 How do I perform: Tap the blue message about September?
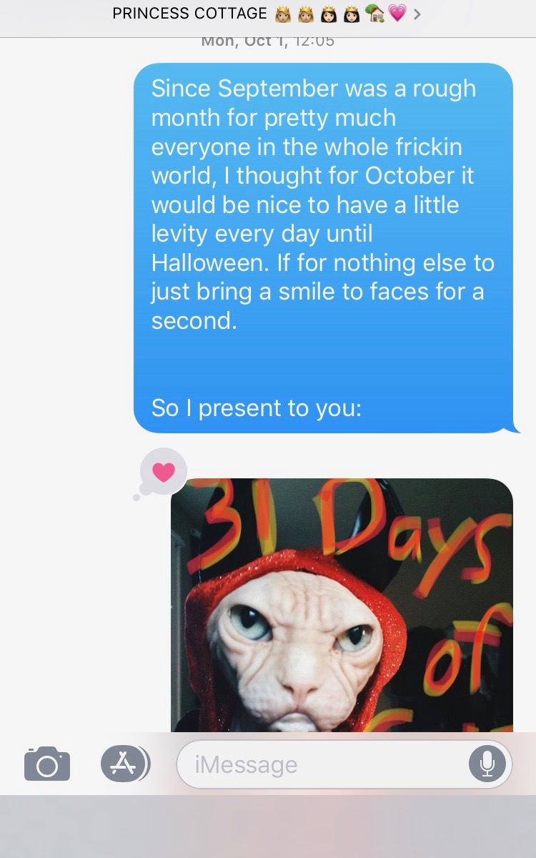[x=323, y=247]
